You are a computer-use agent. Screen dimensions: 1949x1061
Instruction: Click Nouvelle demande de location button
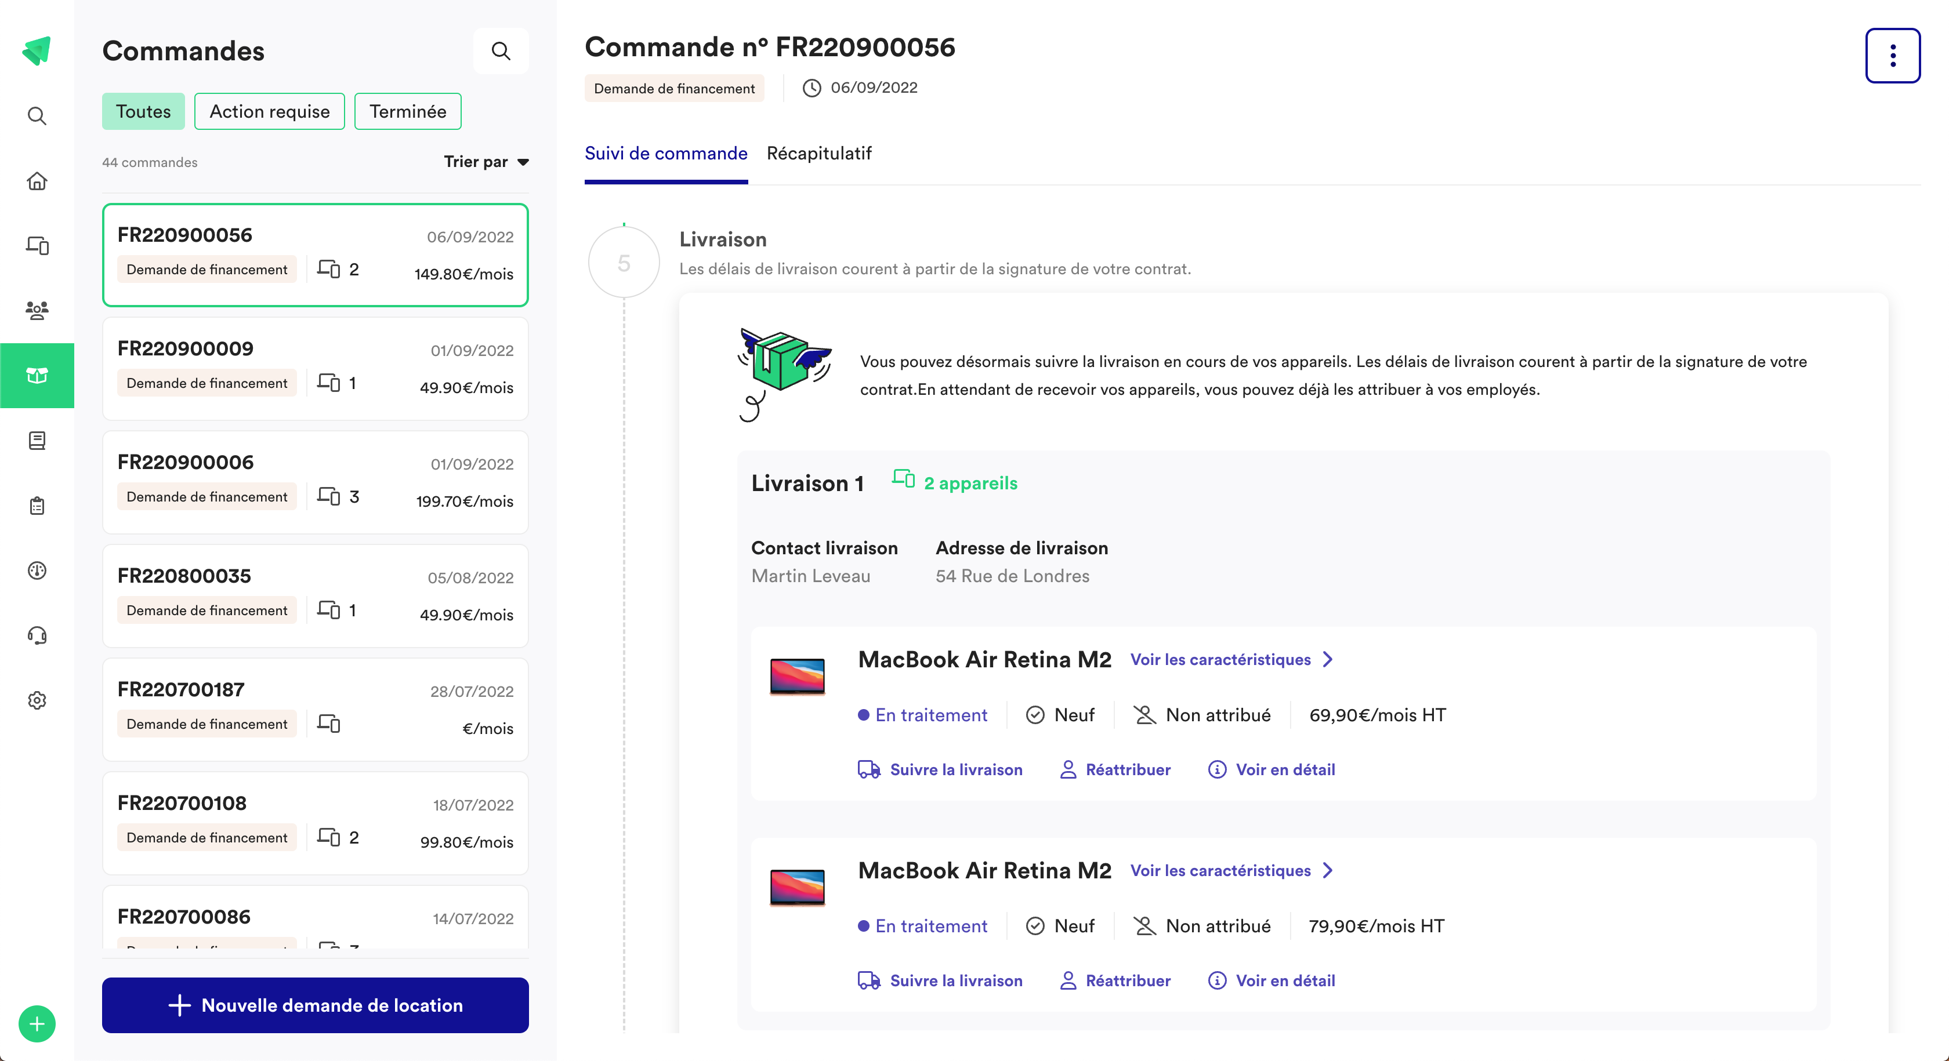point(318,1005)
